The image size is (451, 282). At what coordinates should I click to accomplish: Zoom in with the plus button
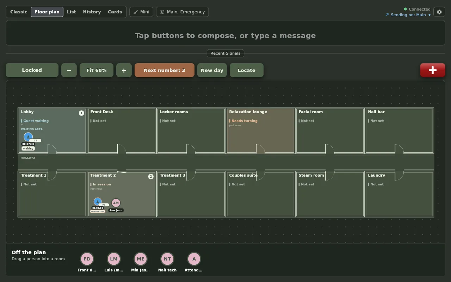point(124,70)
